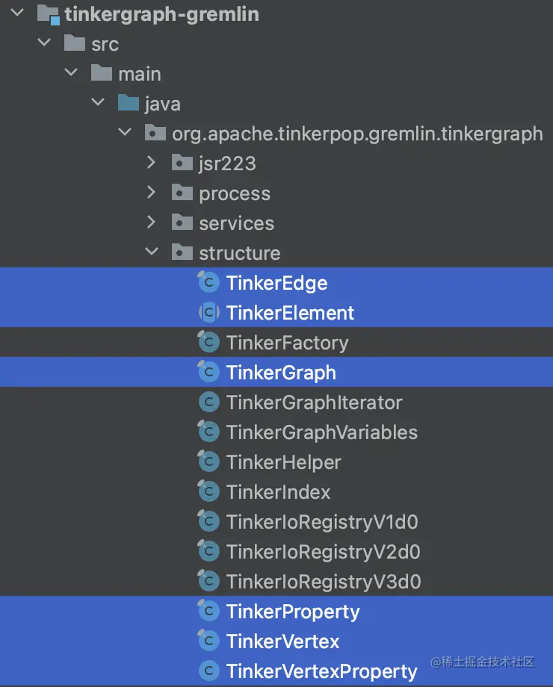
Task: Click the TinkerEdge class icon
Action: tap(208, 283)
